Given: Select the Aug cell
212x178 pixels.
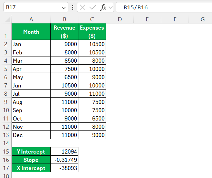Looking at the screenshot, I should point(31,102).
